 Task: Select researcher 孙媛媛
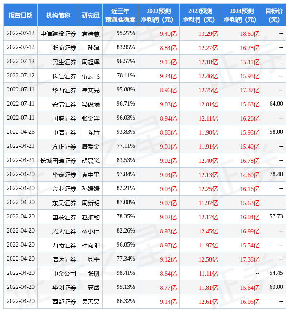pos(91,189)
